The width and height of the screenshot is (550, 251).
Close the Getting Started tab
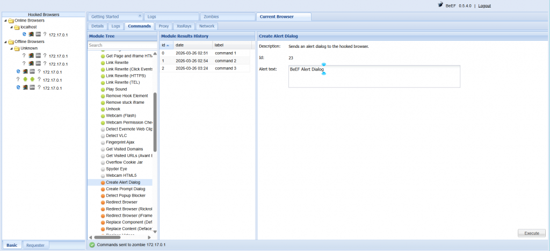pyautogui.click(x=140, y=17)
